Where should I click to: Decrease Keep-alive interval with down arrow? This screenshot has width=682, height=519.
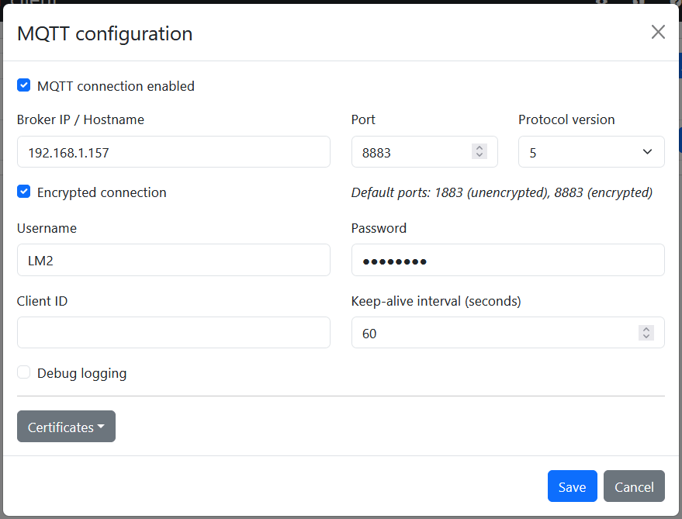646,337
